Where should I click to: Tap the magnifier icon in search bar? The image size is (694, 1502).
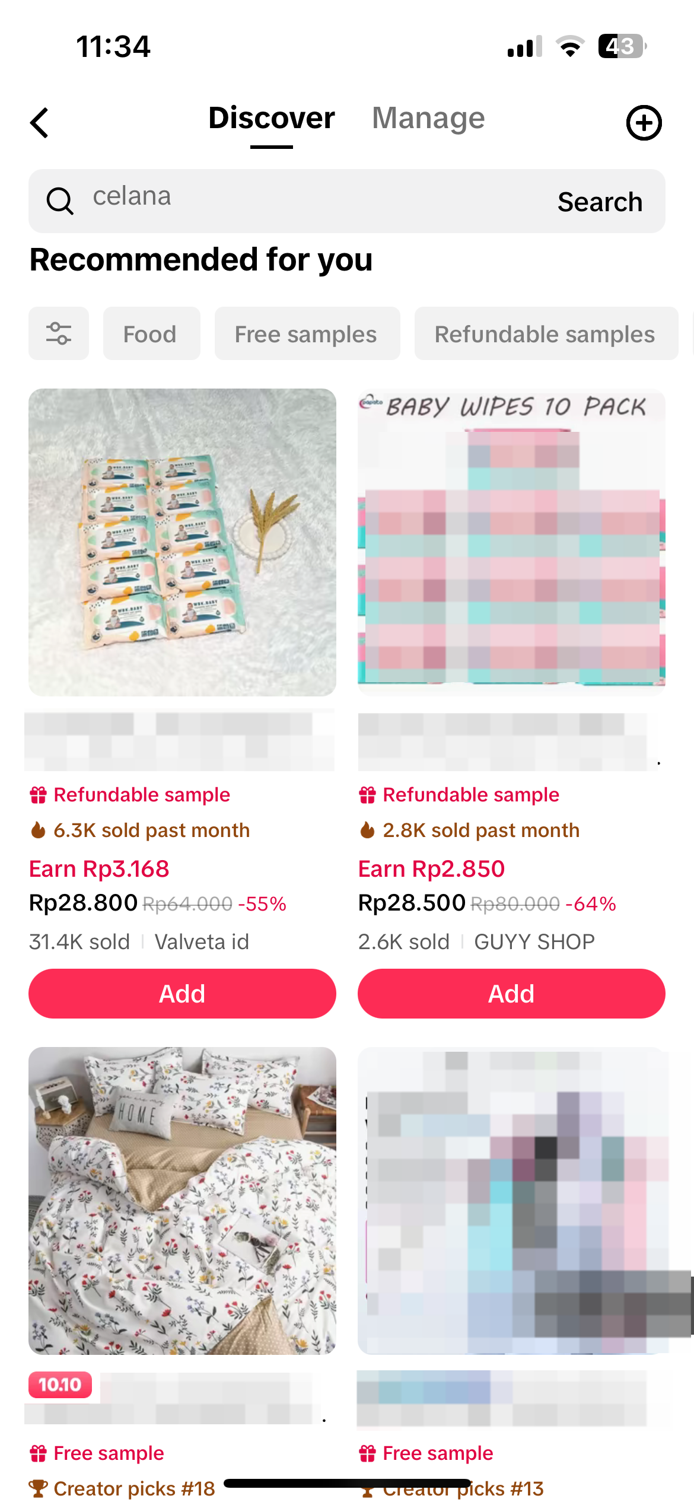60,201
